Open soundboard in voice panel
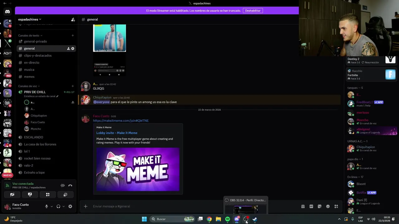Image resolution: width=399 pixels, height=224 pixels. point(65,194)
